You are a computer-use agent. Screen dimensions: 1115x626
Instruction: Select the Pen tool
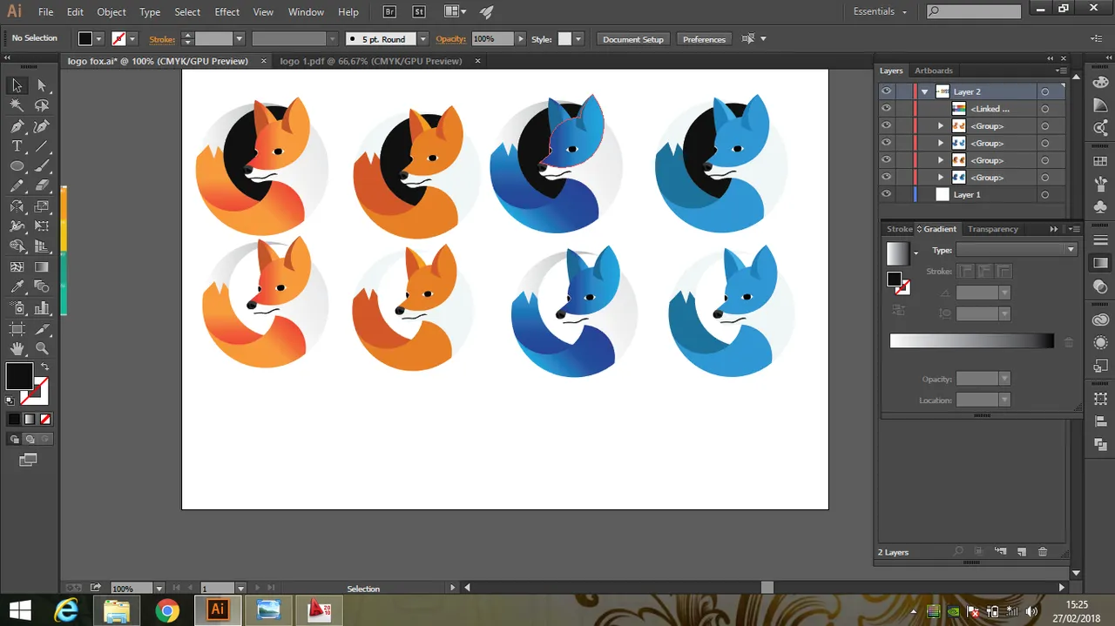click(17, 126)
